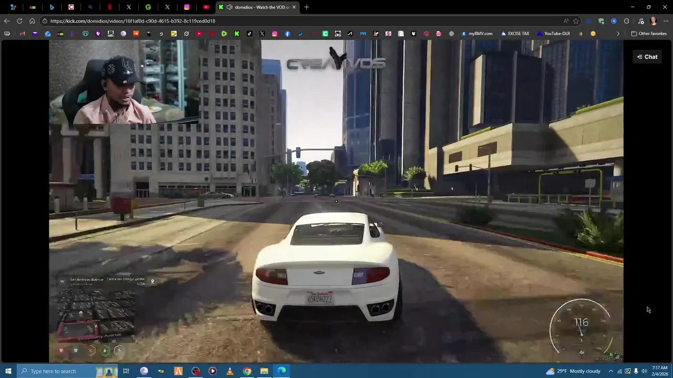This screenshot has height=378, width=673.
Task: Open the Gmail bookmark
Action: tap(22, 34)
